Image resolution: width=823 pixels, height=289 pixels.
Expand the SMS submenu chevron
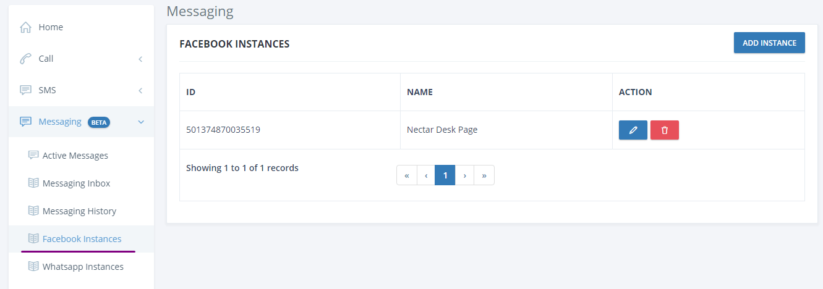[x=140, y=90]
